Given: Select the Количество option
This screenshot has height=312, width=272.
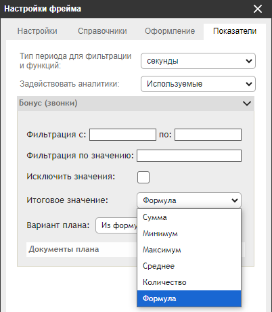Looking at the screenshot, I should coord(189,282).
